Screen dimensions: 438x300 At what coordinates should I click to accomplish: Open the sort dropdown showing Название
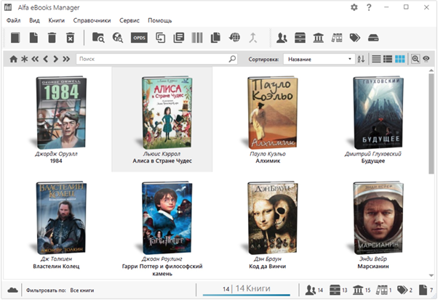[x=318, y=58]
